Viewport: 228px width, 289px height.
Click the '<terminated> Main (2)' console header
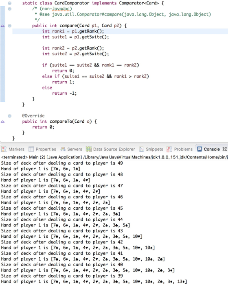tap(114, 157)
